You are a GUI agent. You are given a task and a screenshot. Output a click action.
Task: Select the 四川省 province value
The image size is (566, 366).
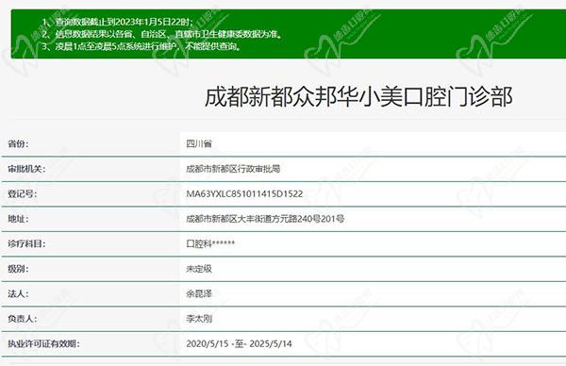pyautogui.click(x=199, y=143)
